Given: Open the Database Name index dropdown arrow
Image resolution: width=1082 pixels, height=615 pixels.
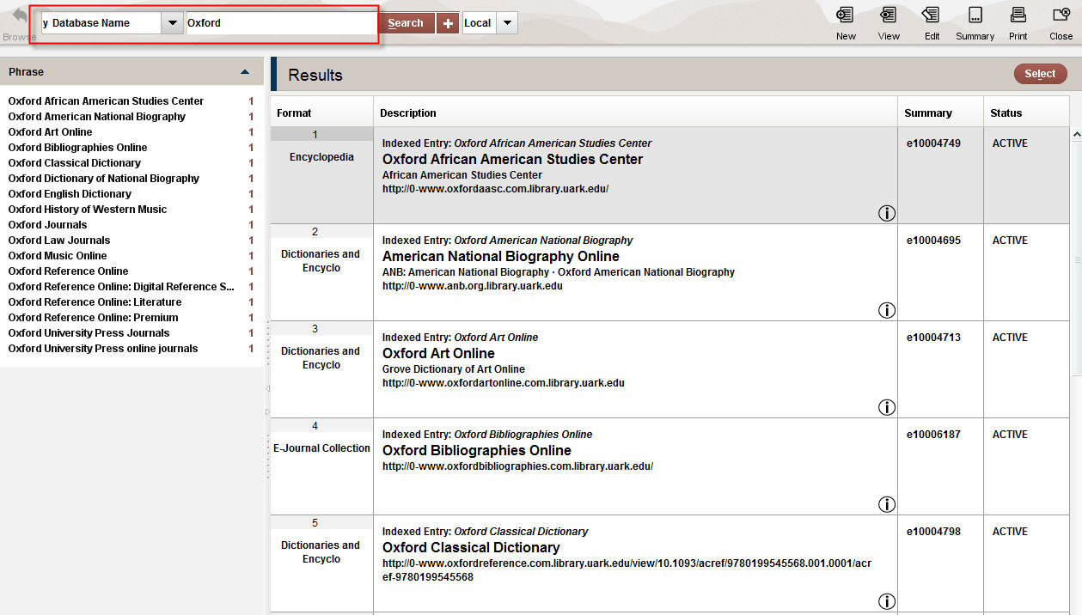Looking at the screenshot, I should pos(173,23).
